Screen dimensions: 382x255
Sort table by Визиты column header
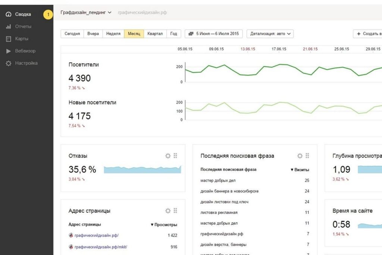[300, 170]
